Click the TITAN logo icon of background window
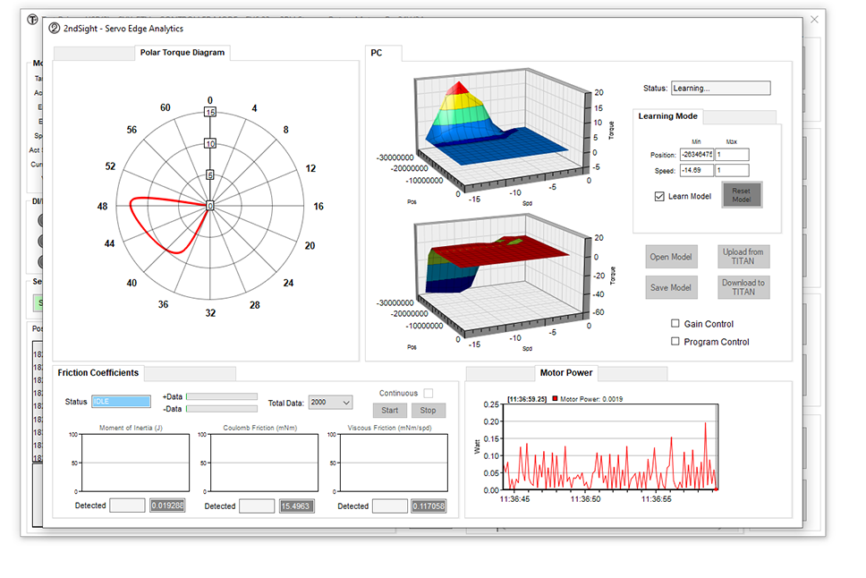 click(x=33, y=19)
